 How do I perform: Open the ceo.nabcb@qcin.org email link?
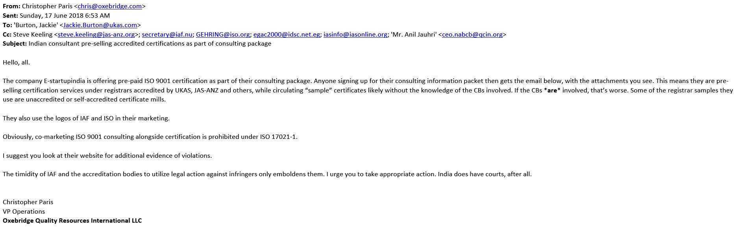(x=472, y=35)
